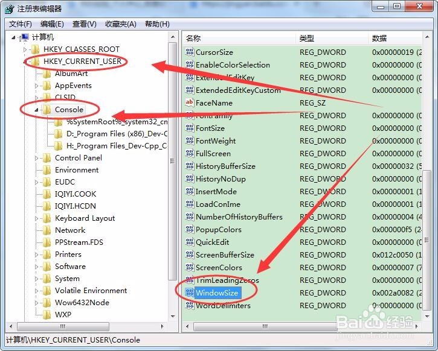Viewport: 438px width, 351px height.
Task: Select the Volatile Environment key
Action: coord(91,291)
